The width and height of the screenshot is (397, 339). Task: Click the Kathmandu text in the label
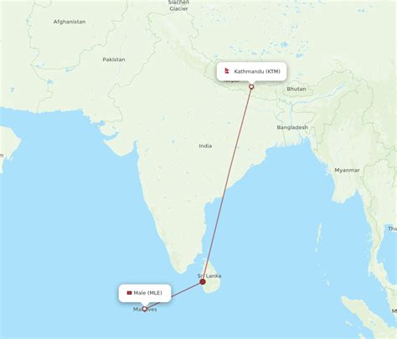(249, 71)
